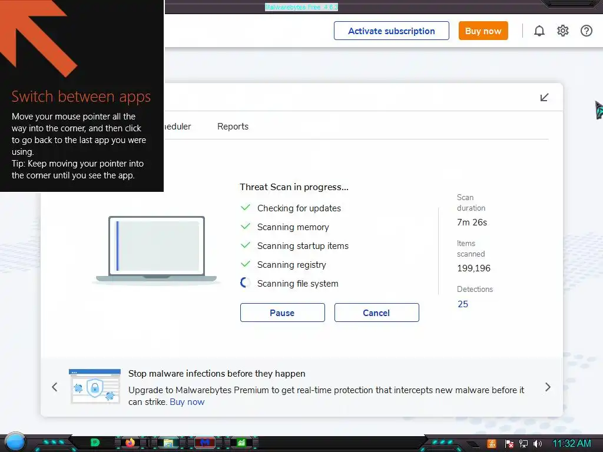This screenshot has width=603, height=452.
Task: Click the Scanning registry checkmark
Action: (x=246, y=264)
